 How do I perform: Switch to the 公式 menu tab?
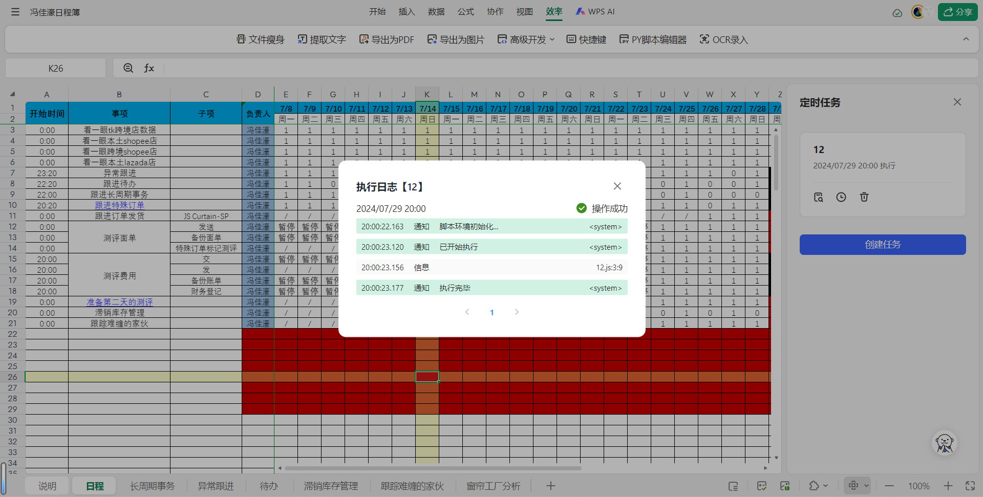pos(465,11)
